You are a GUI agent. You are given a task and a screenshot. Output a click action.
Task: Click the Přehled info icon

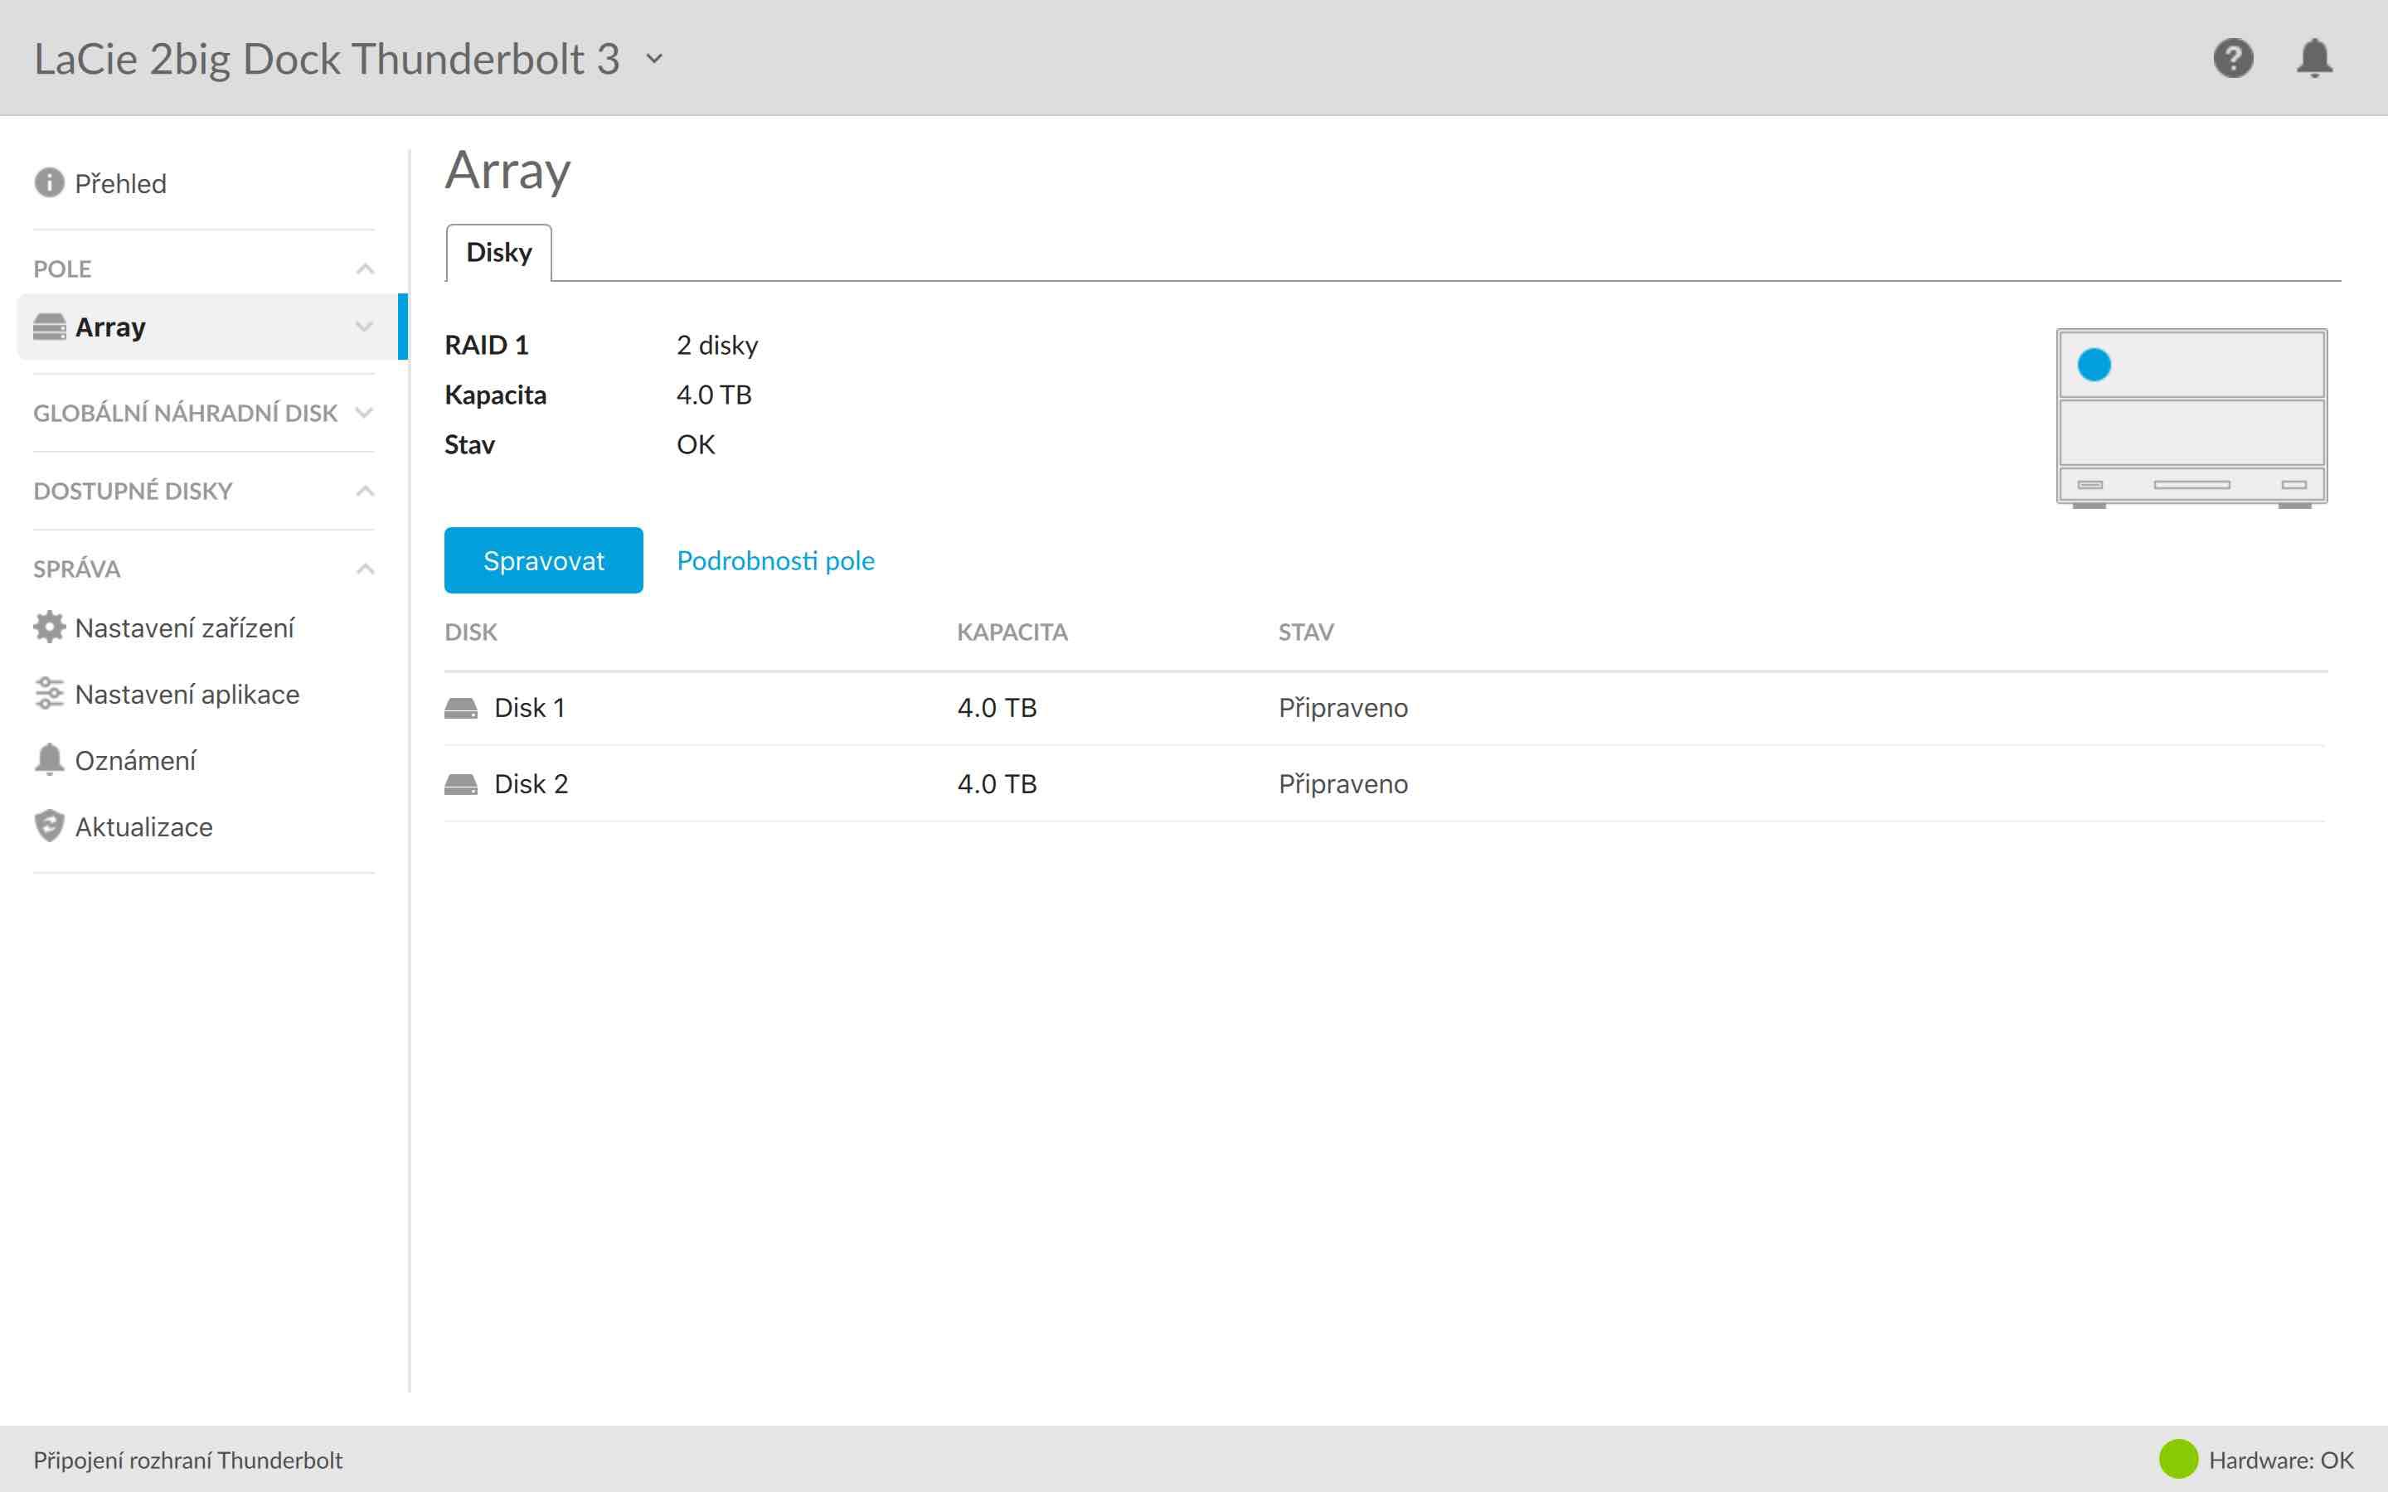(48, 182)
